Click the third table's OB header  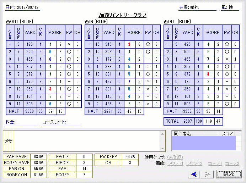coord(235,33)
